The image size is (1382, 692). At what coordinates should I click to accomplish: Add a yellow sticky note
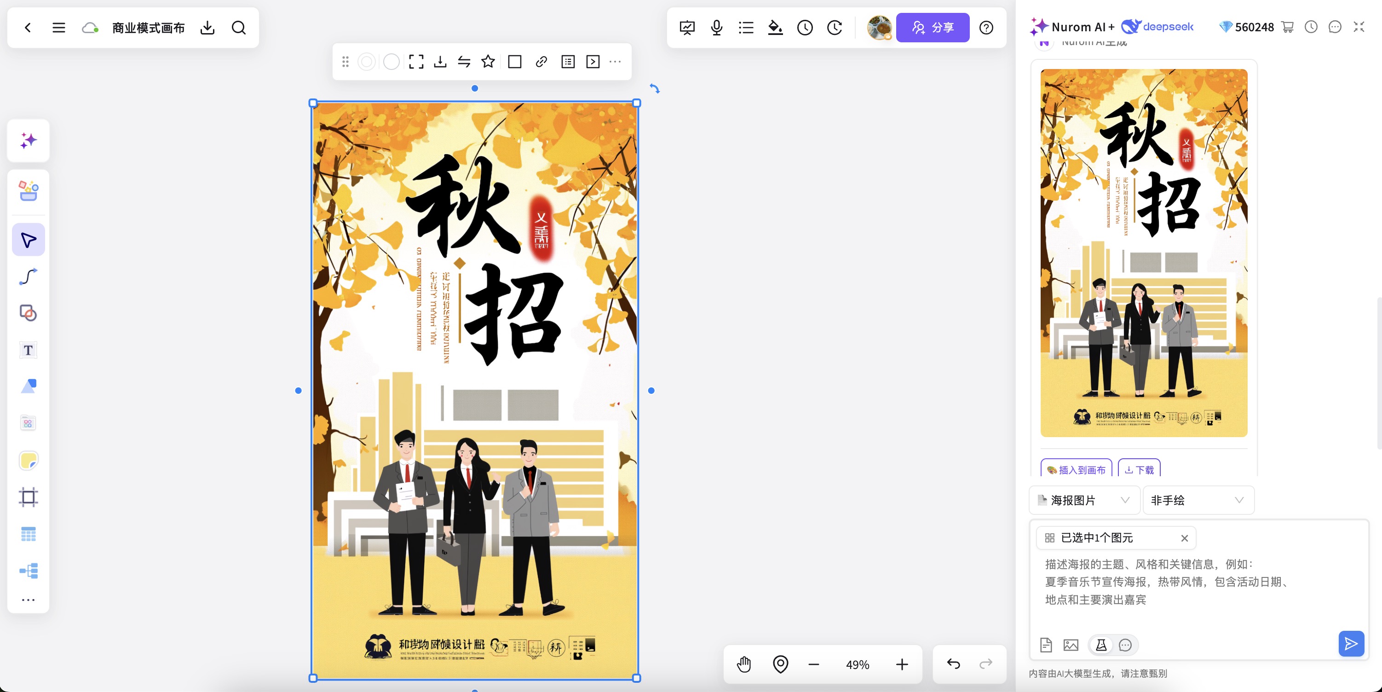point(29,460)
